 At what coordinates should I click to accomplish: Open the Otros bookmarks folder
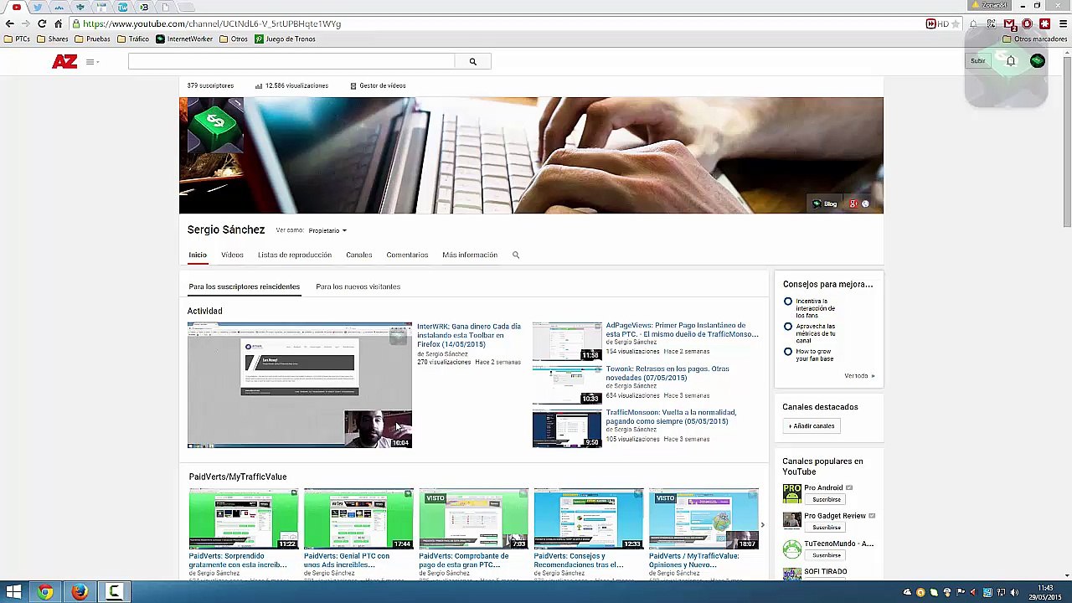click(x=234, y=39)
